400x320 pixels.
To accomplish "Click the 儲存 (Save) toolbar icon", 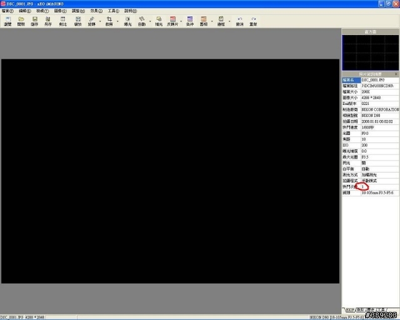I will click(x=34, y=21).
